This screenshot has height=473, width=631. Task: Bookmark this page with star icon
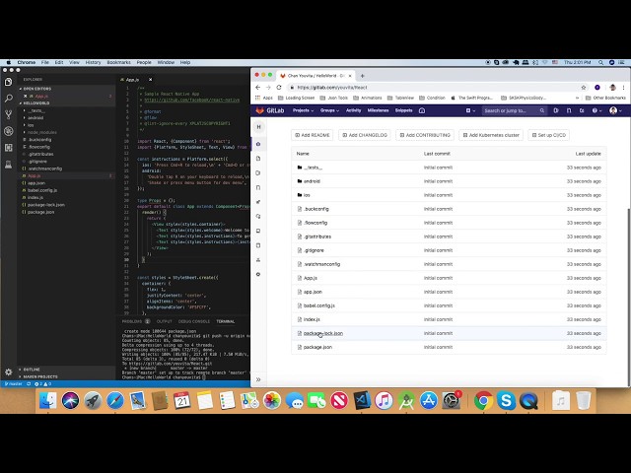(x=584, y=88)
